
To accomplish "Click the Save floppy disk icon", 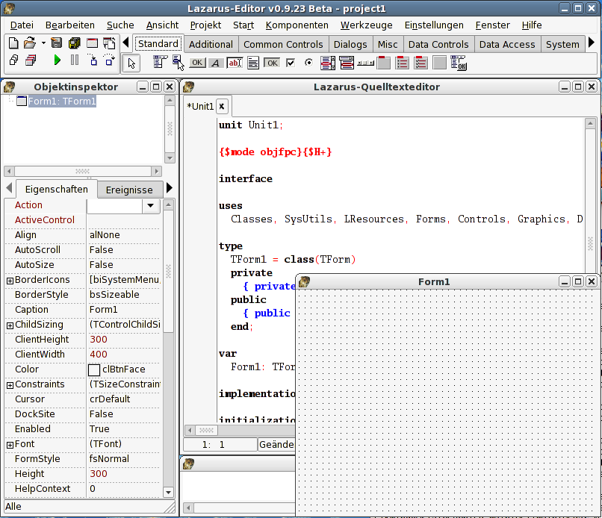I will 57,43.
